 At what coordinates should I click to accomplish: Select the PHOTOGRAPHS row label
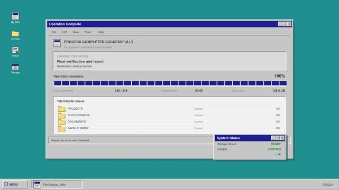coord(78,115)
